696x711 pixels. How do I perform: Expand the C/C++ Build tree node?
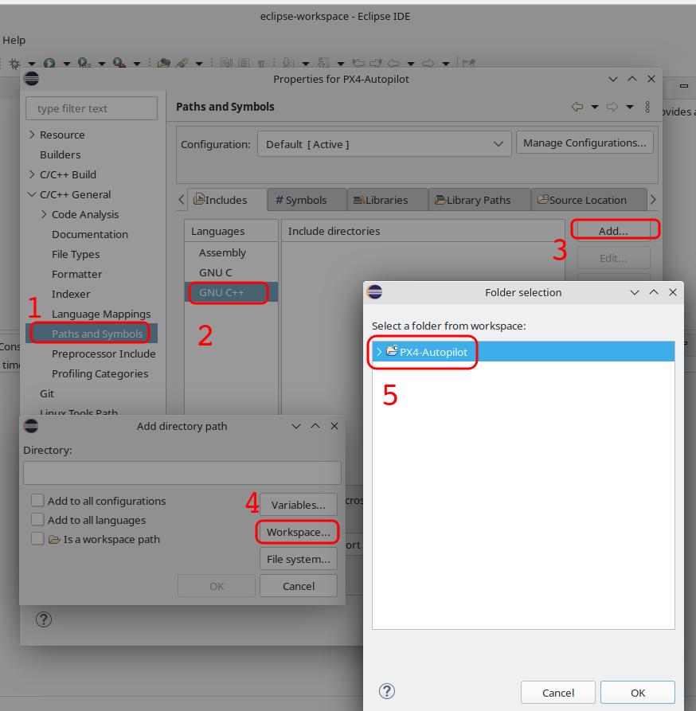click(x=32, y=174)
